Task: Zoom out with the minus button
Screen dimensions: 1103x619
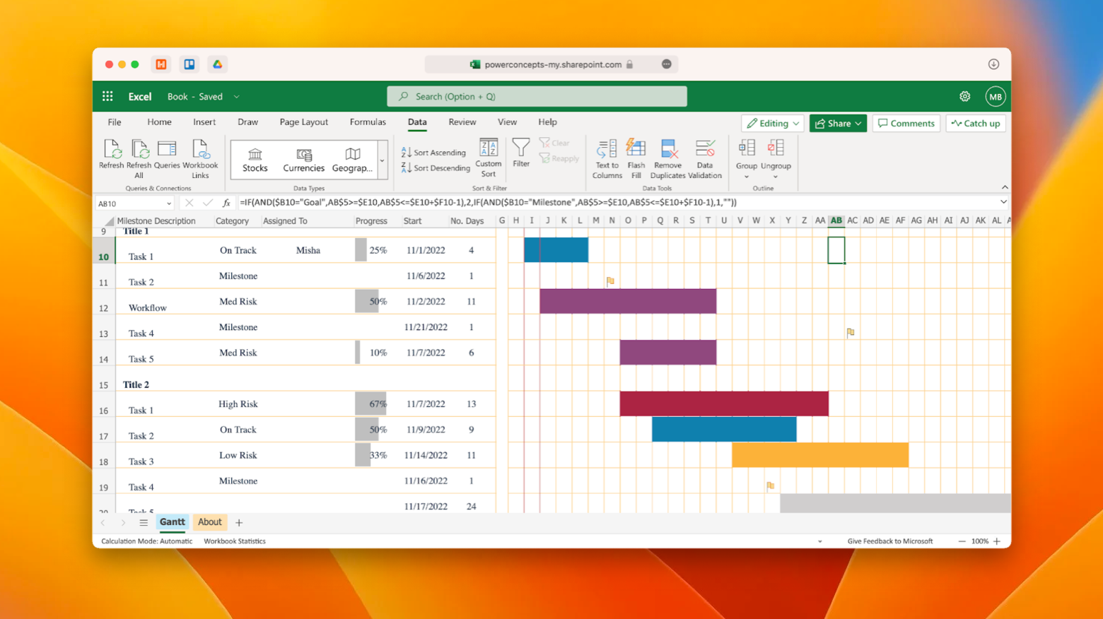Action: (962, 541)
